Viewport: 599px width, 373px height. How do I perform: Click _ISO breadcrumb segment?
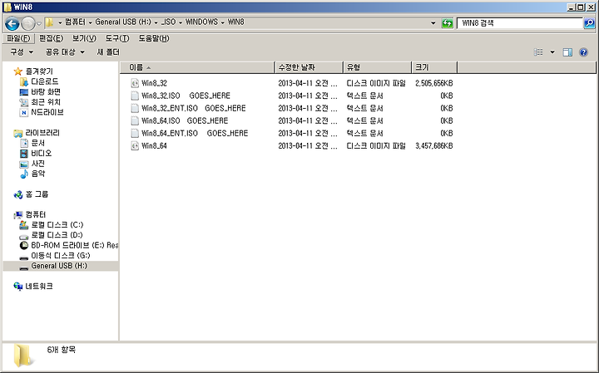tap(168, 22)
